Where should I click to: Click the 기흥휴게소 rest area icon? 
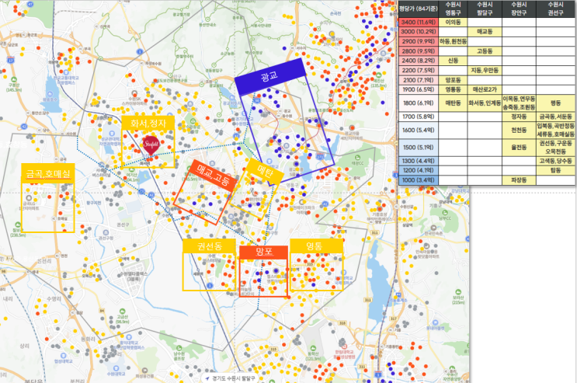click(398, 294)
